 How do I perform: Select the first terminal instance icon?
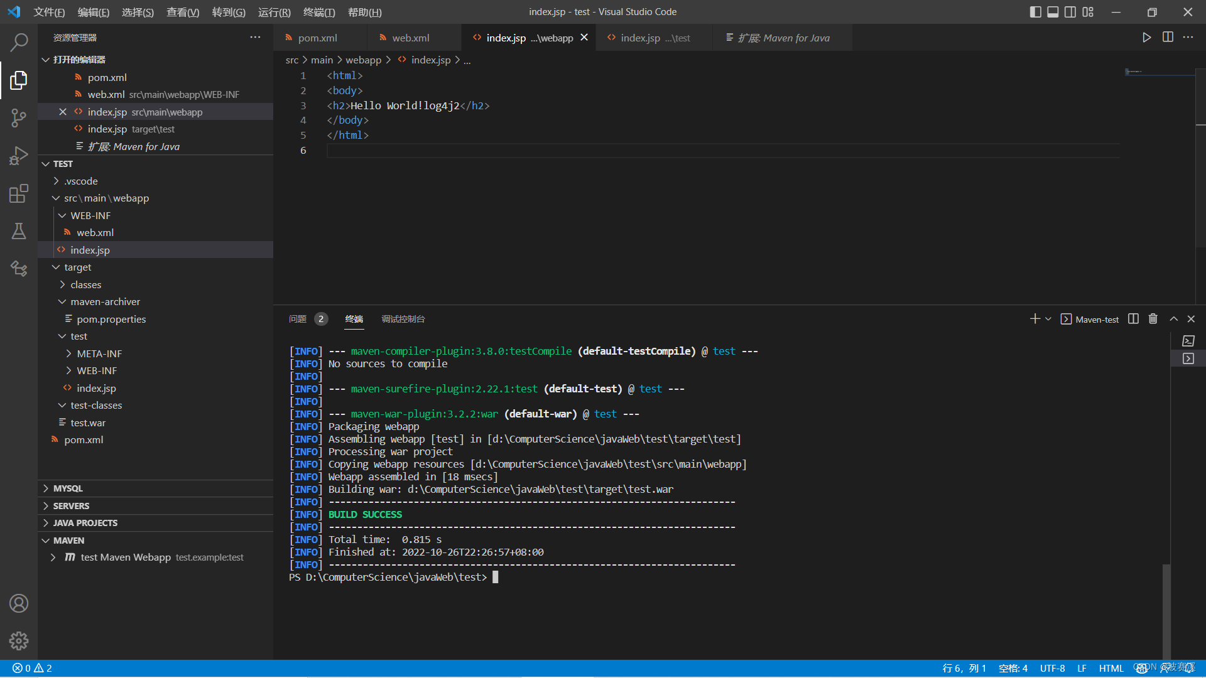point(1188,341)
